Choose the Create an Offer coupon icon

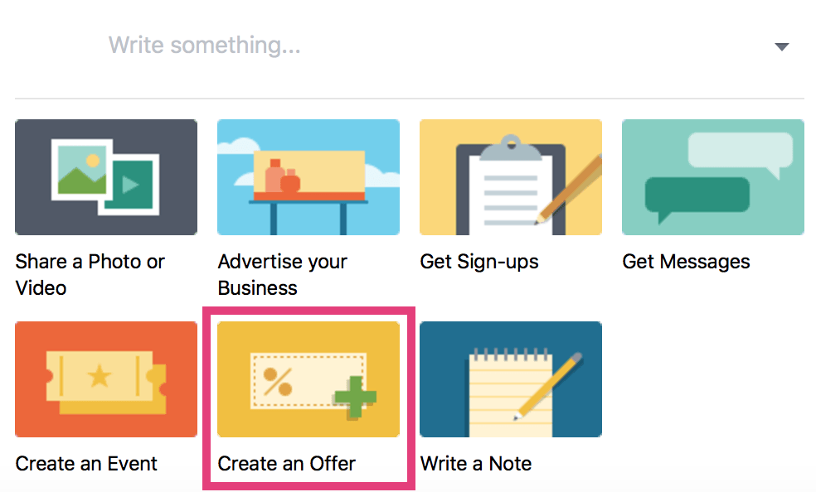308,379
